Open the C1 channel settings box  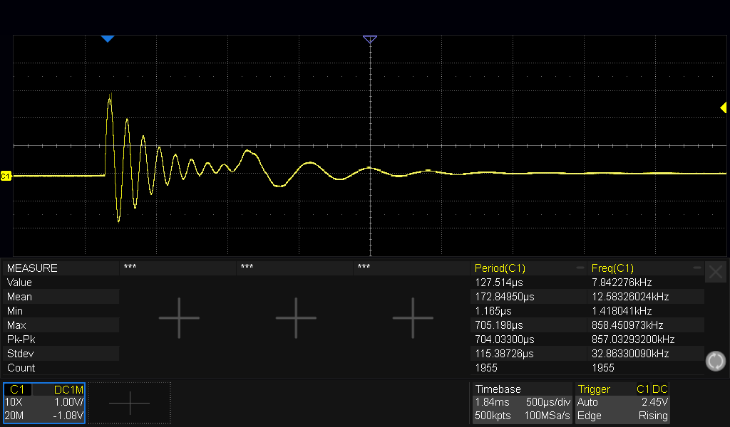click(x=44, y=403)
